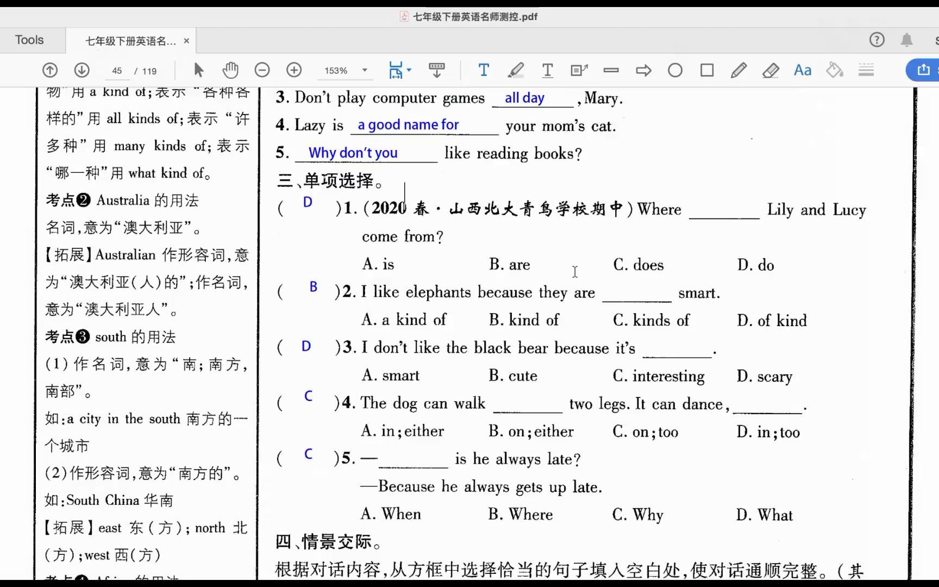The height and width of the screenshot is (587, 939).
Task: Switch to the 七年级下册英语名... document tab
Action: coord(130,41)
